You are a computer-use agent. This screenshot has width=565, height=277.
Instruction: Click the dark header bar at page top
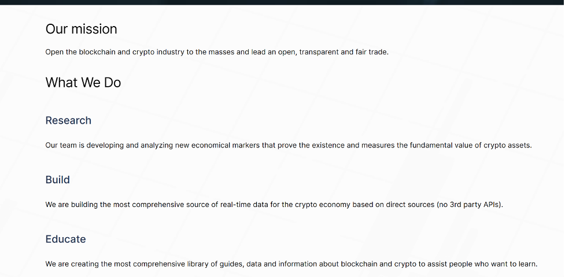click(282, 2)
